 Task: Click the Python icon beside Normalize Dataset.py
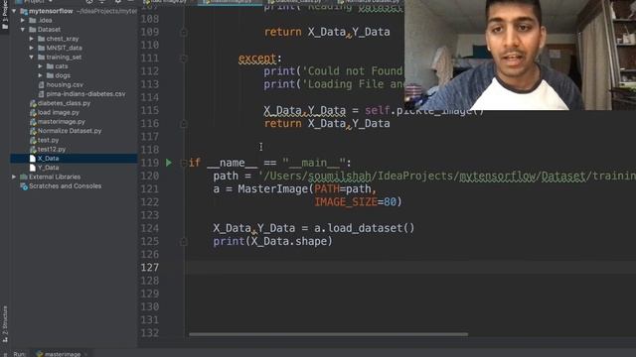point(33,131)
